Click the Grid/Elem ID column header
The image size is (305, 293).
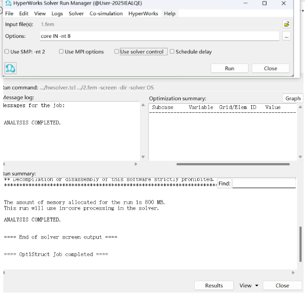point(238,107)
